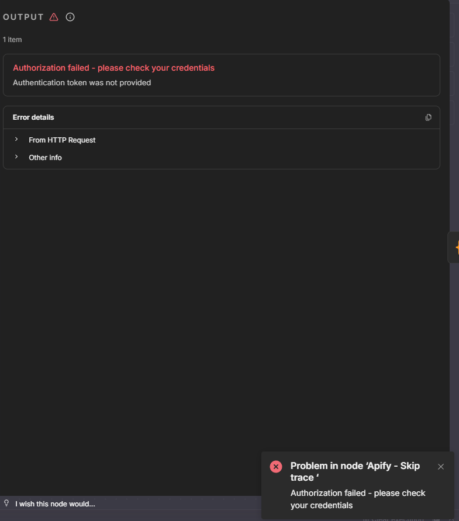
Task: Click the red warning triangle beside OUTPUT
Action: pos(54,17)
